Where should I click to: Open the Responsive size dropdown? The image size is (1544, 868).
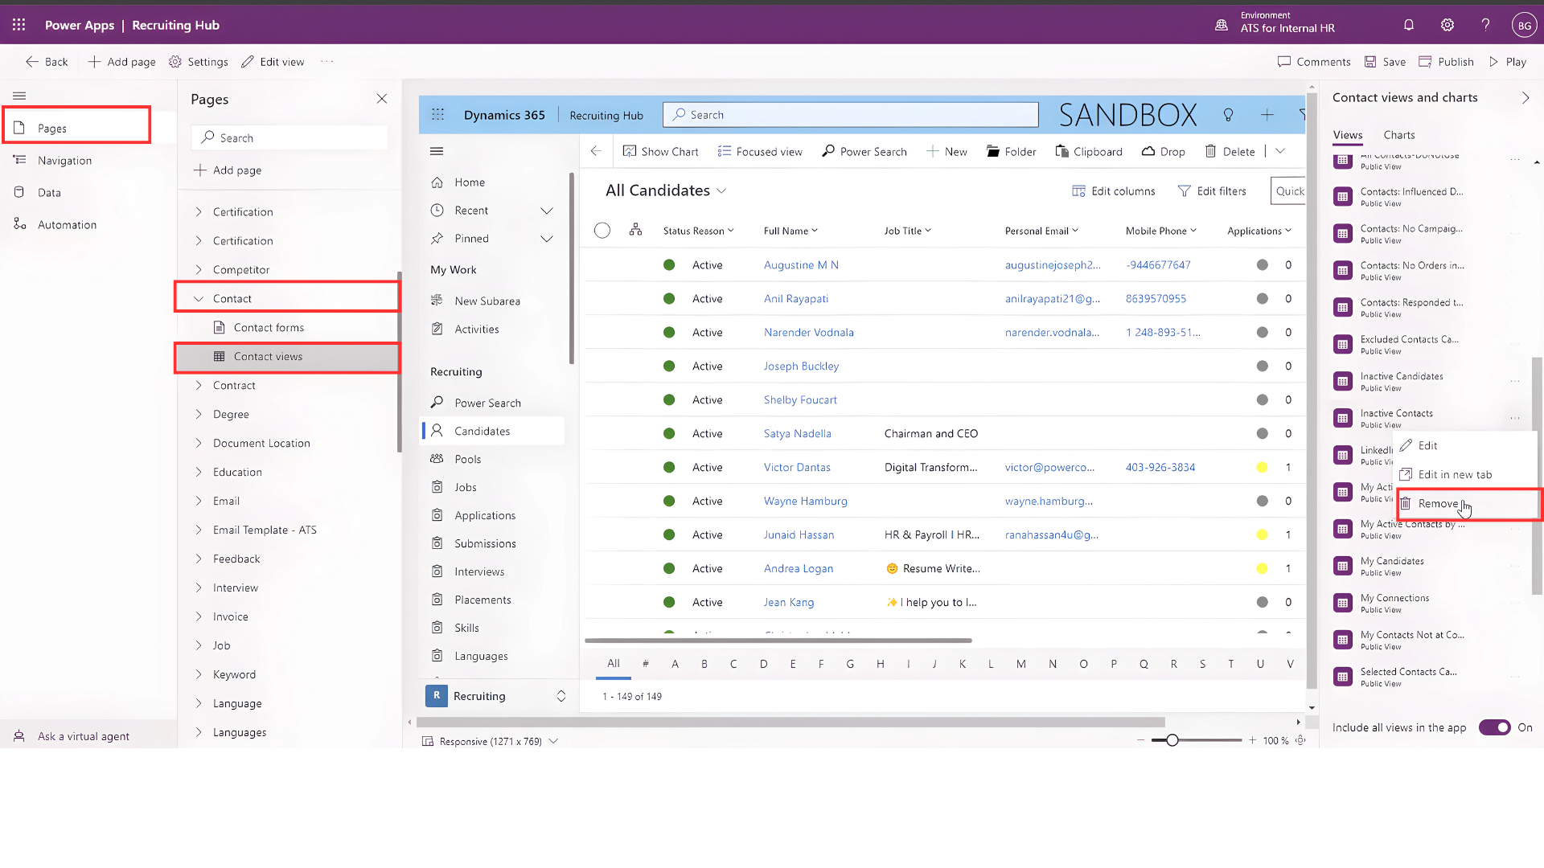[553, 741]
